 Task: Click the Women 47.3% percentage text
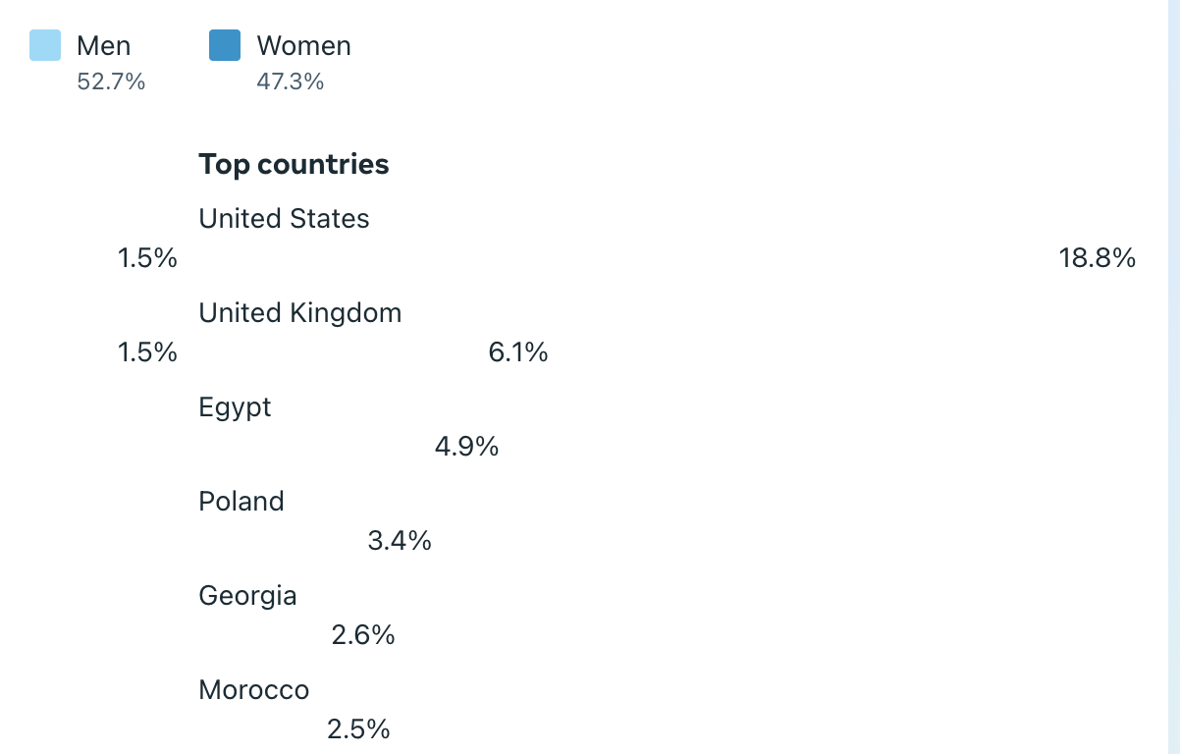[x=290, y=81]
